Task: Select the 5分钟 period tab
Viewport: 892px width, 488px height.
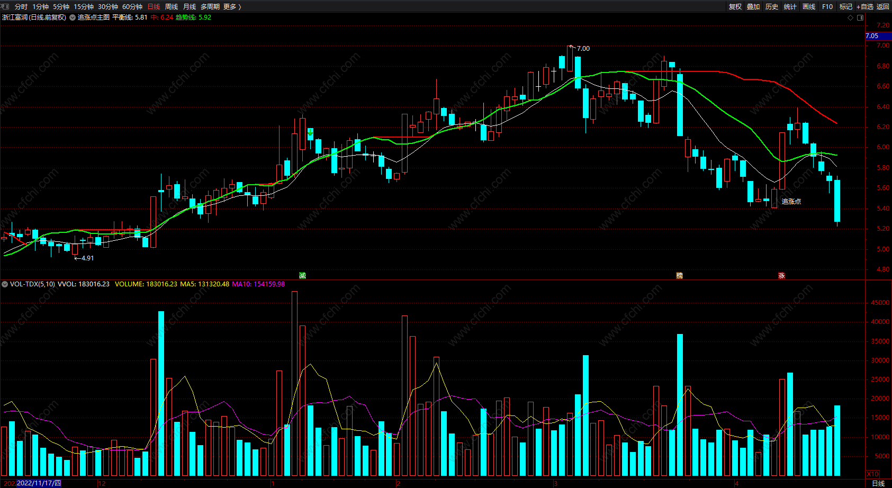Action: pyautogui.click(x=61, y=6)
